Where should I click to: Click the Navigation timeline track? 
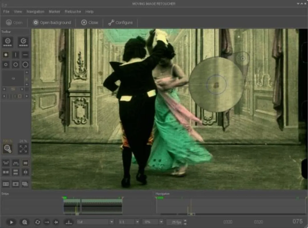tap(231, 206)
